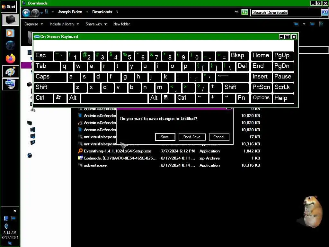Click the usbwrite.exe file icon
The image size is (329, 247).
point(80,165)
